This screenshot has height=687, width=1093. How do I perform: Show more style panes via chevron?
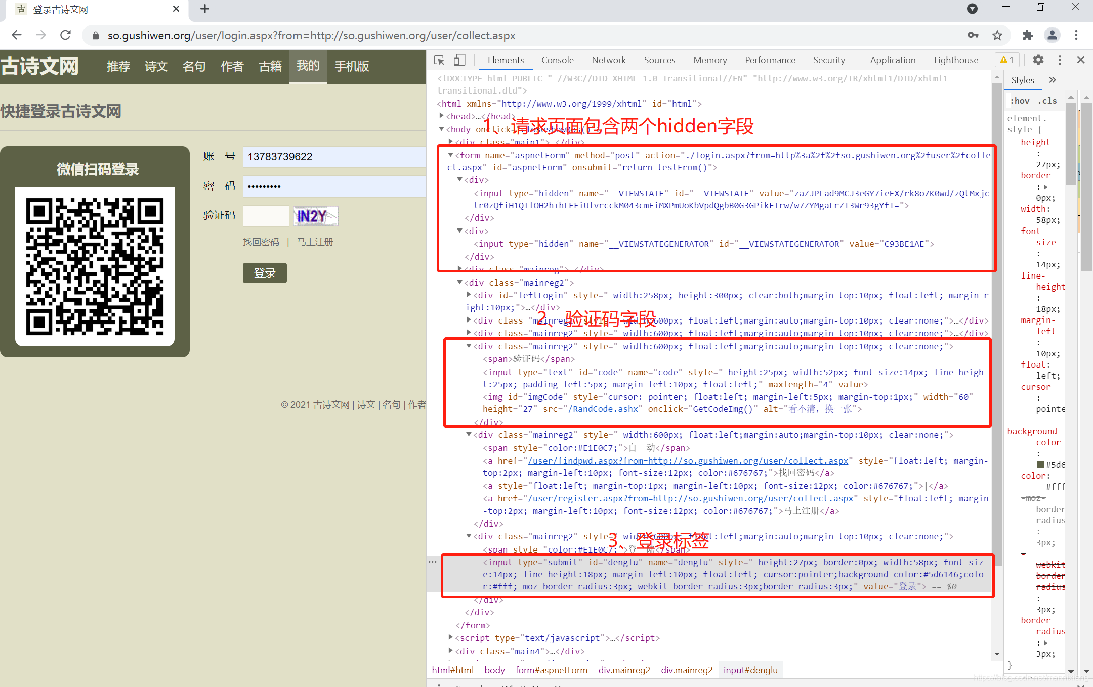click(1053, 80)
